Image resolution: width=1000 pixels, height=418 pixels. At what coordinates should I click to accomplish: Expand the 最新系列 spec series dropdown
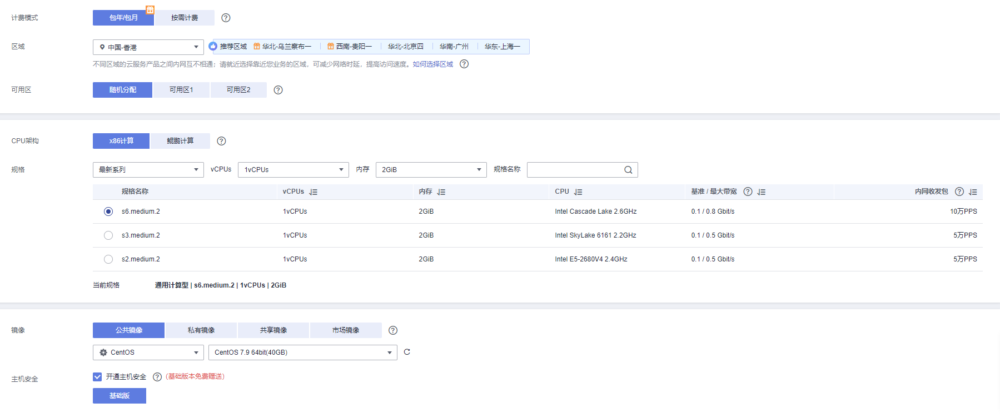(x=148, y=170)
